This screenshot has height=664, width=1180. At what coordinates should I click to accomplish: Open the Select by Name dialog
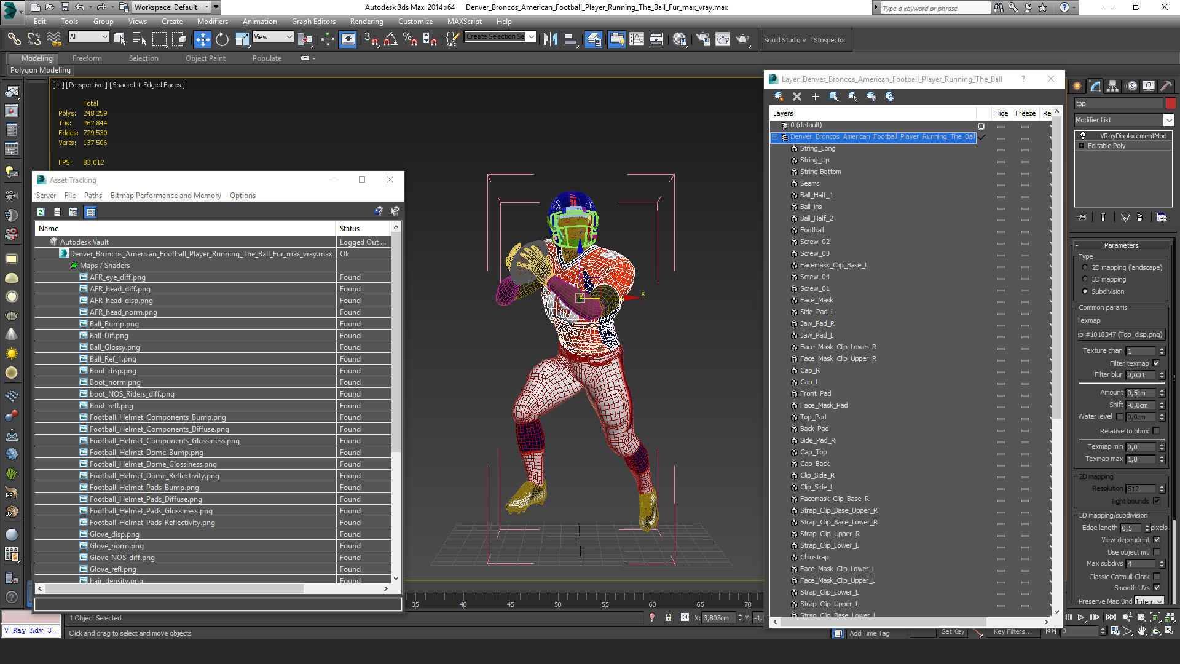pos(140,40)
